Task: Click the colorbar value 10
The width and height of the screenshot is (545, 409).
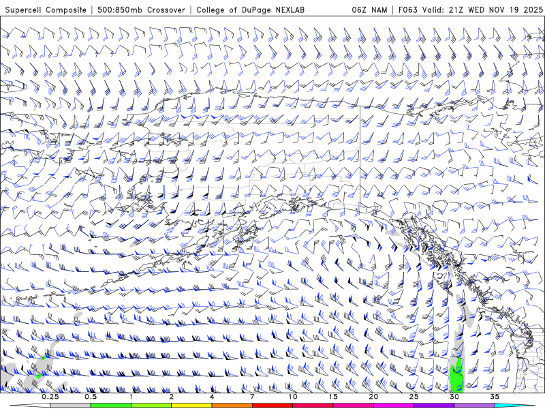Action: click(293, 397)
